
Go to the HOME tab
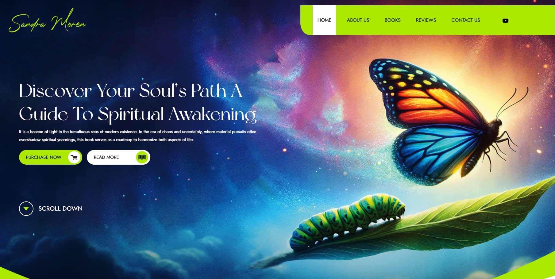tap(324, 20)
